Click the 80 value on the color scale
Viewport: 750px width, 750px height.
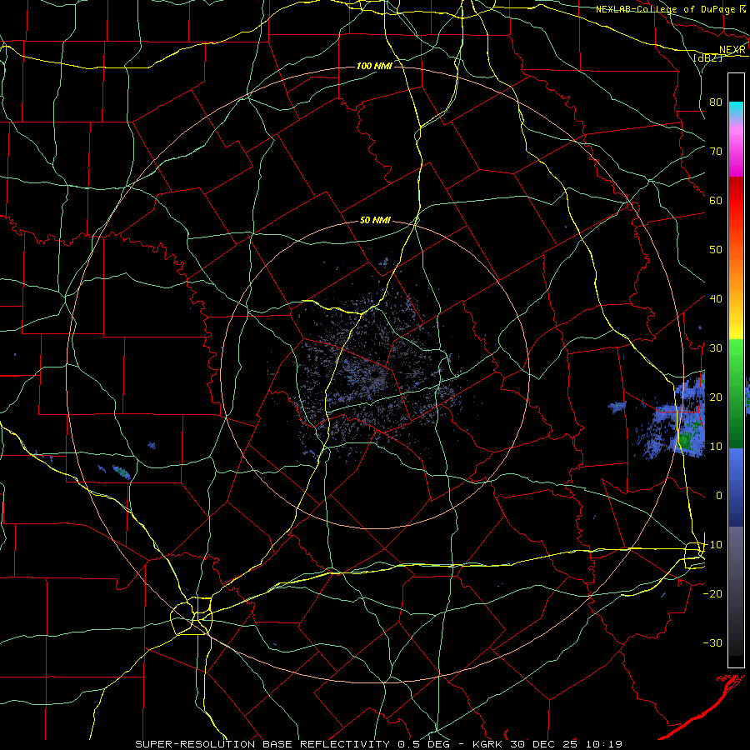click(716, 102)
